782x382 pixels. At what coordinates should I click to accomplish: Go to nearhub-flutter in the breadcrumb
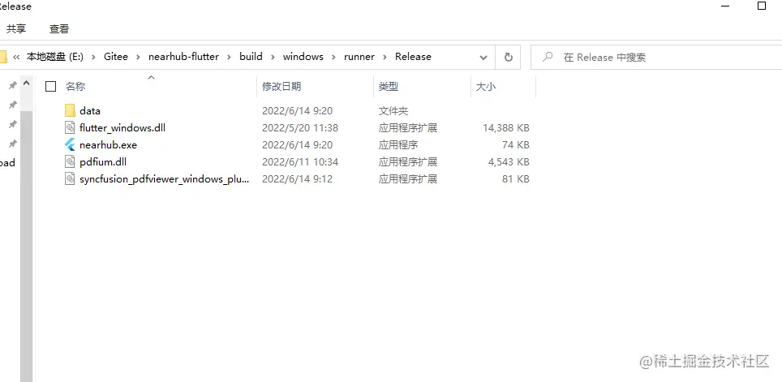click(183, 57)
